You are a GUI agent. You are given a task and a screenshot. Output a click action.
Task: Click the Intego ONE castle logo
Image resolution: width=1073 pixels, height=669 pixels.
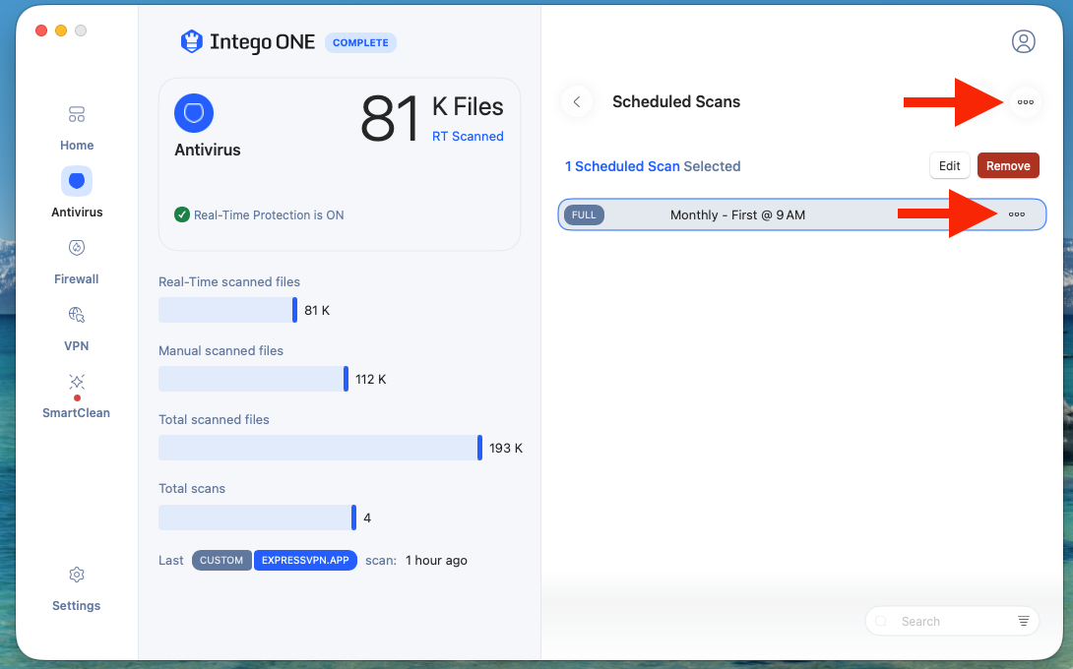point(192,41)
